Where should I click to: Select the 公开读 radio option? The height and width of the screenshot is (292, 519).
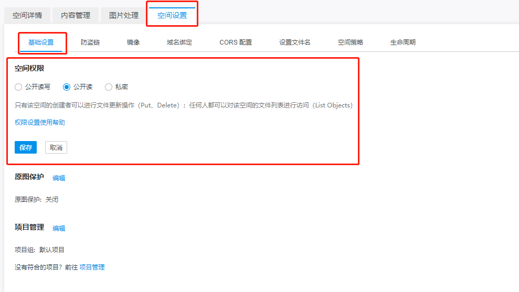(x=67, y=87)
